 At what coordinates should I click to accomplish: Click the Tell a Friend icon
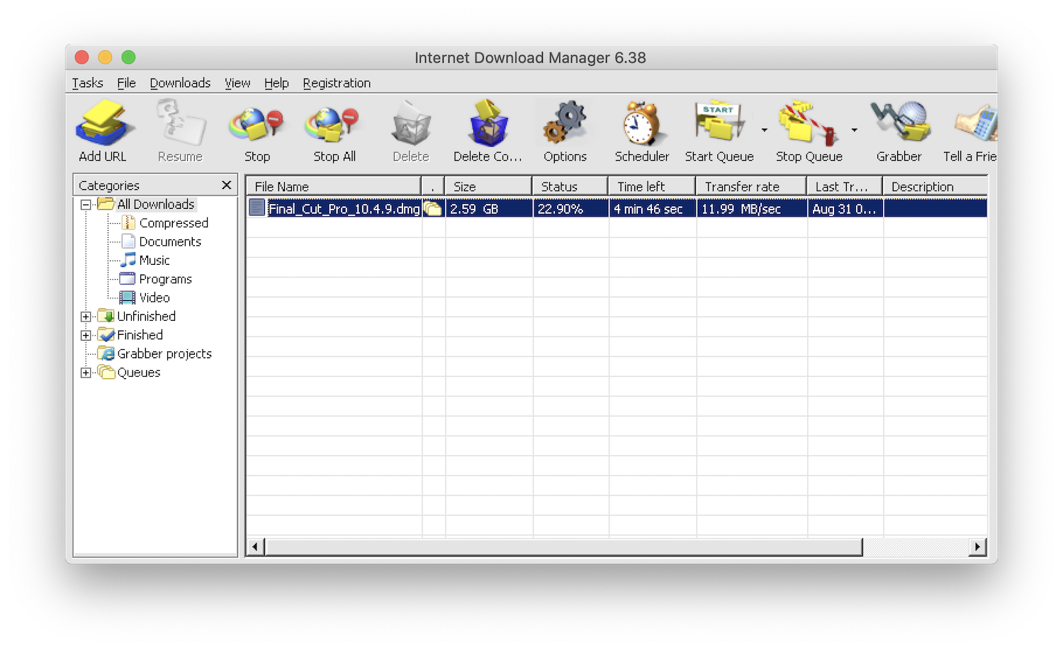pyautogui.click(x=974, y=127)
